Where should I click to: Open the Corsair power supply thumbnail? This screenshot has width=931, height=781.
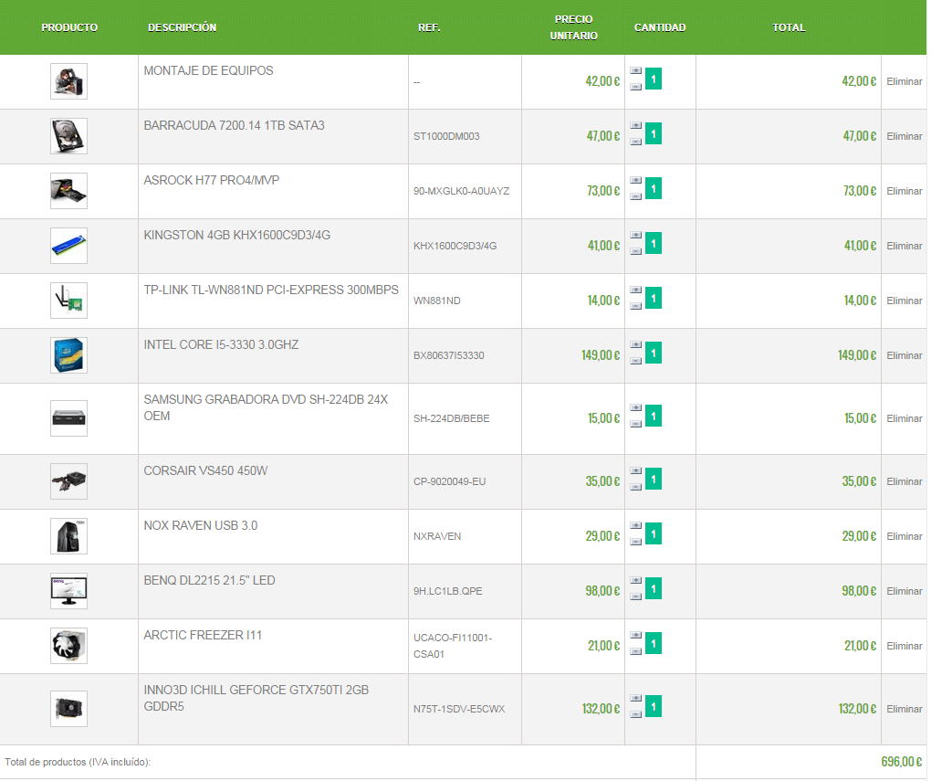point(68,480)
